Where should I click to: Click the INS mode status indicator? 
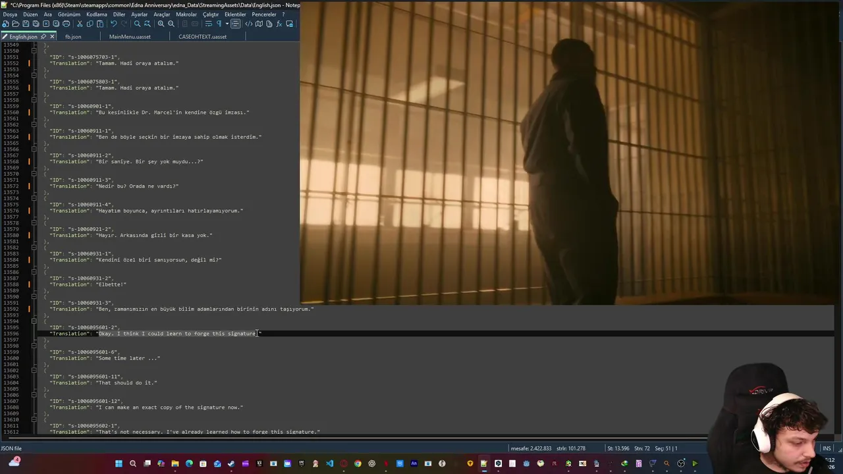click(827, 448)
